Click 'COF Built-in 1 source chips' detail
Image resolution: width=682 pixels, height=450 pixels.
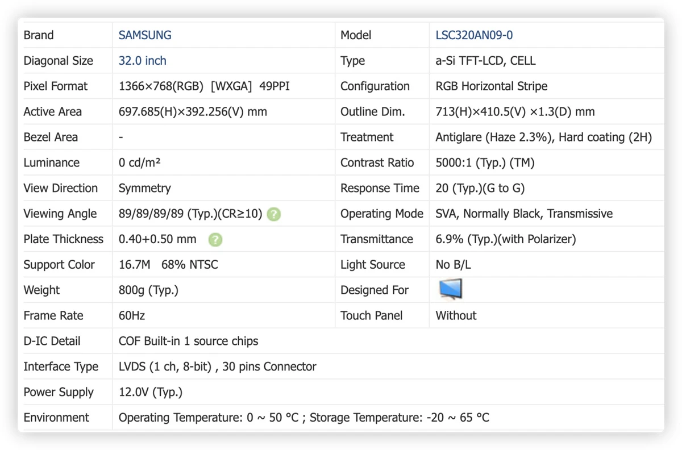[188, 341]
